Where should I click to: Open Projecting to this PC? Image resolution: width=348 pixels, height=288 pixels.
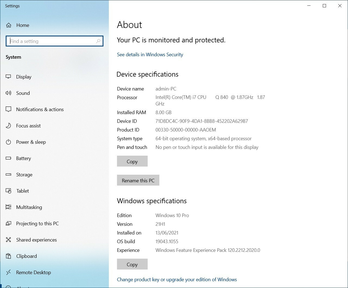(x=54, y=224)
